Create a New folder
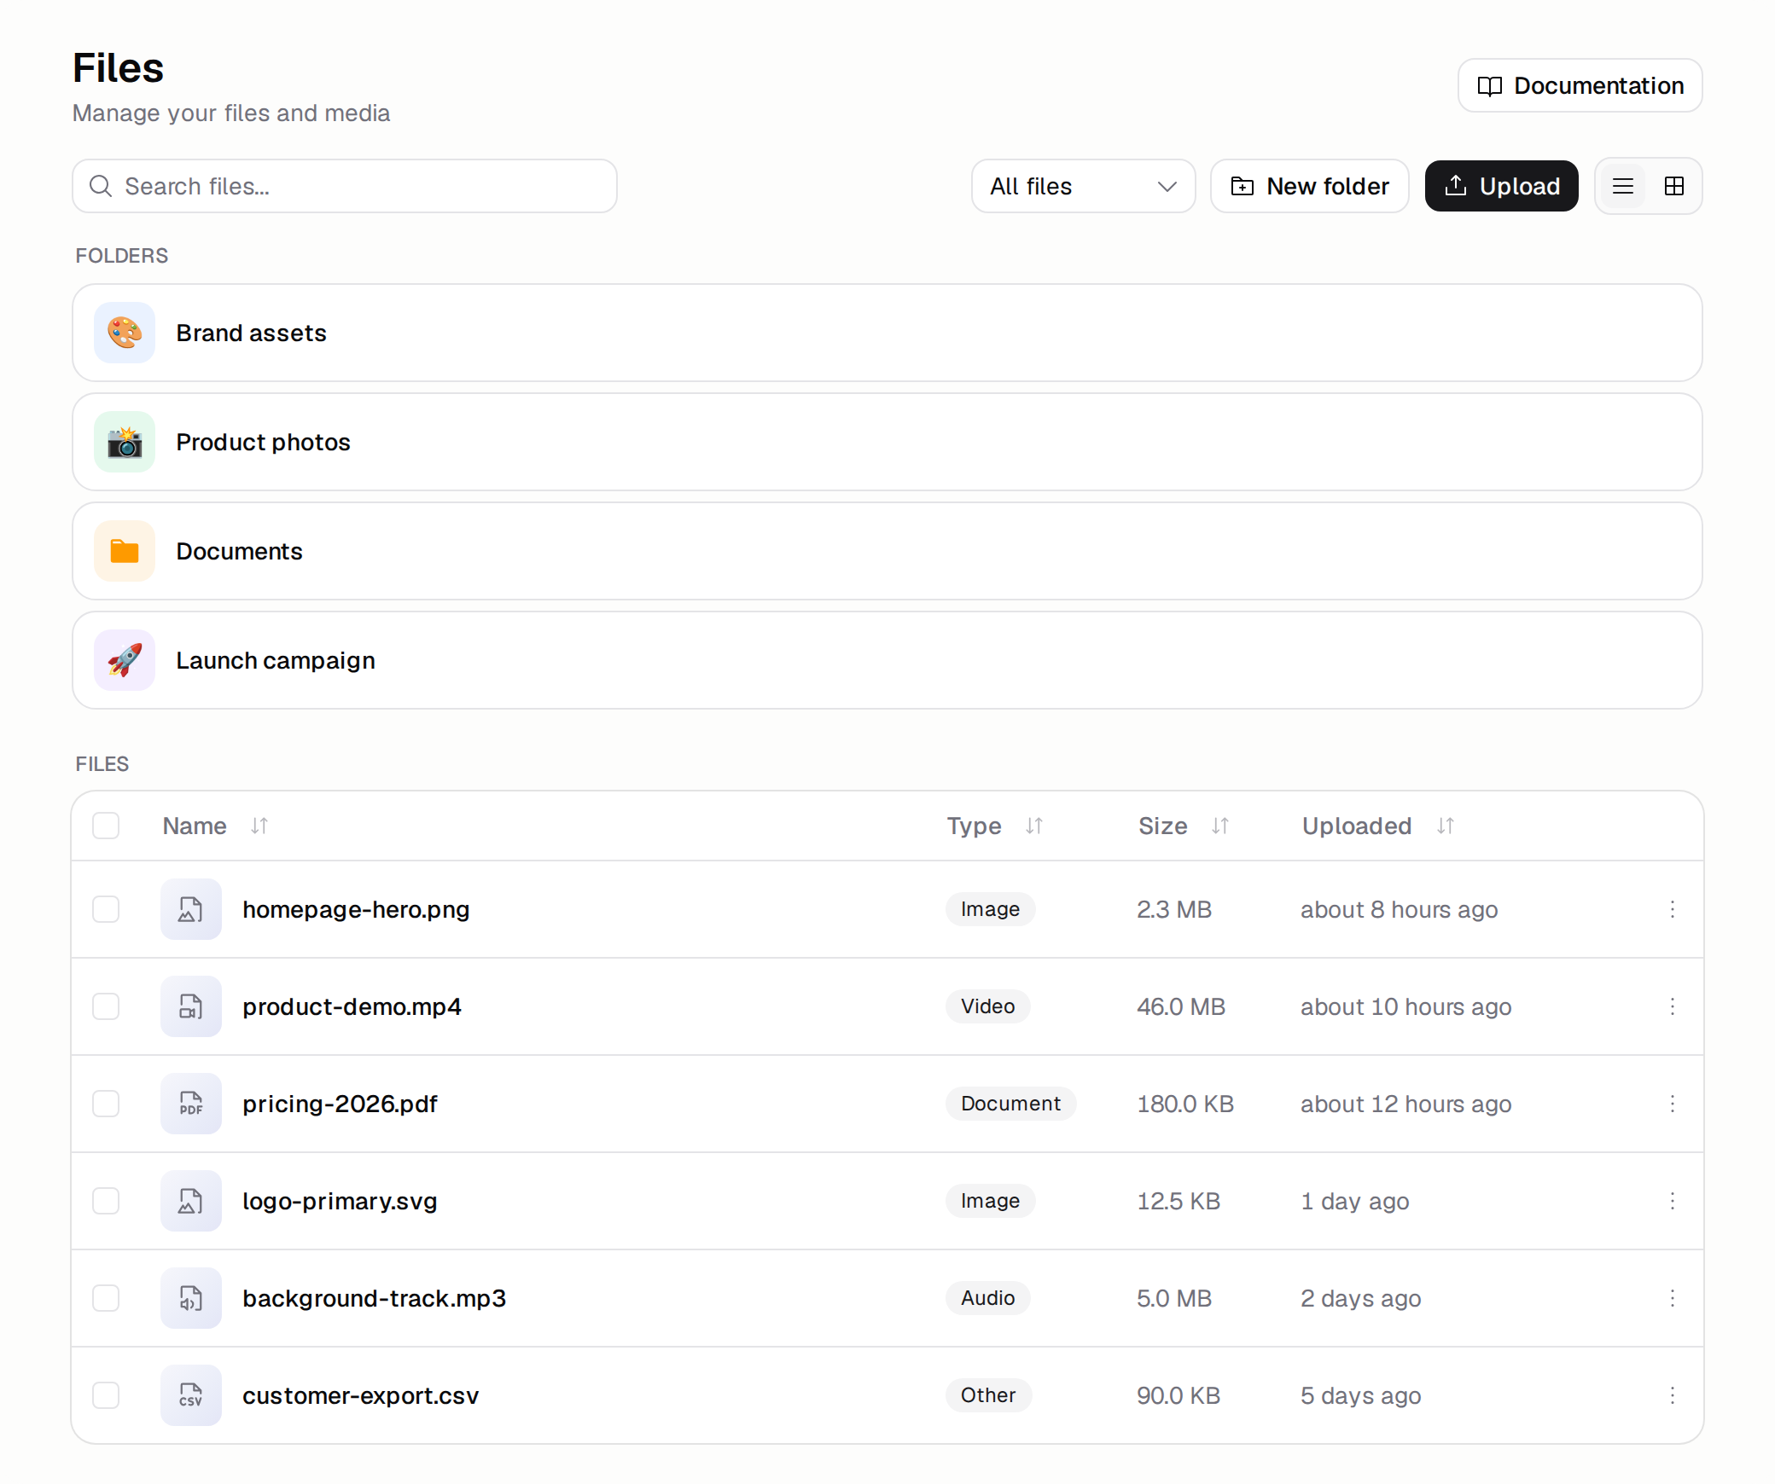This screenshot has width=1775, height=1484. (1309, 186)
